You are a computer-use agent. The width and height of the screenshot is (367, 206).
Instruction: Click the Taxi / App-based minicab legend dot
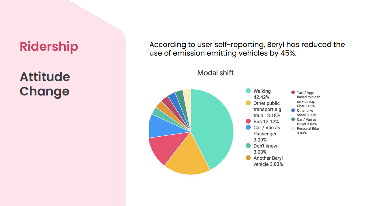coord(293,92)
